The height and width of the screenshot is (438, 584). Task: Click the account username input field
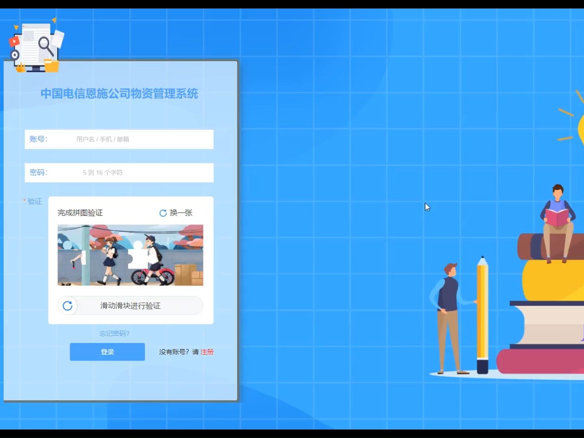pos(119,139)
